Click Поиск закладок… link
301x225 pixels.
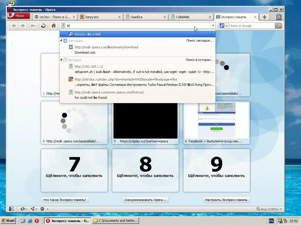(x=200, y=40)
